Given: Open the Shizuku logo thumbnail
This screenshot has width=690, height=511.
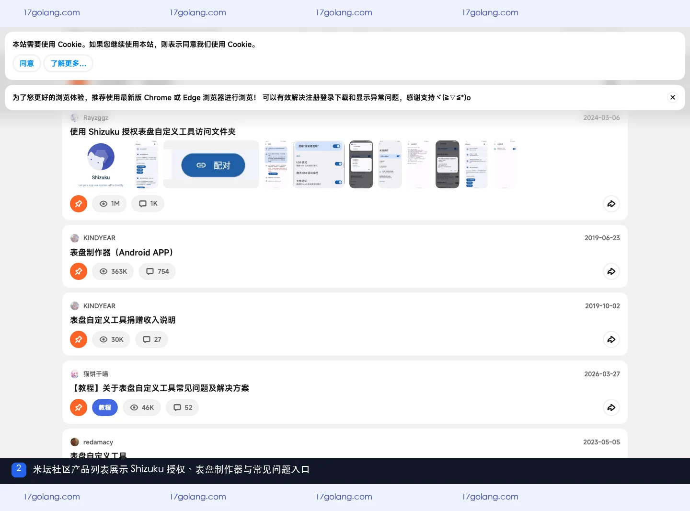Looking at the screenshot, I should pos(101,164).
